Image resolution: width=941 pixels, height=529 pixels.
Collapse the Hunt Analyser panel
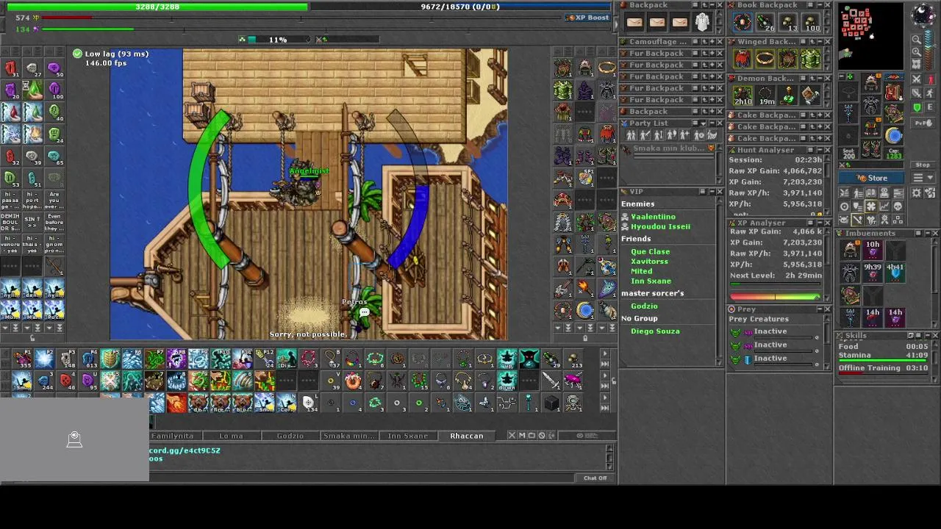[820, 150]
